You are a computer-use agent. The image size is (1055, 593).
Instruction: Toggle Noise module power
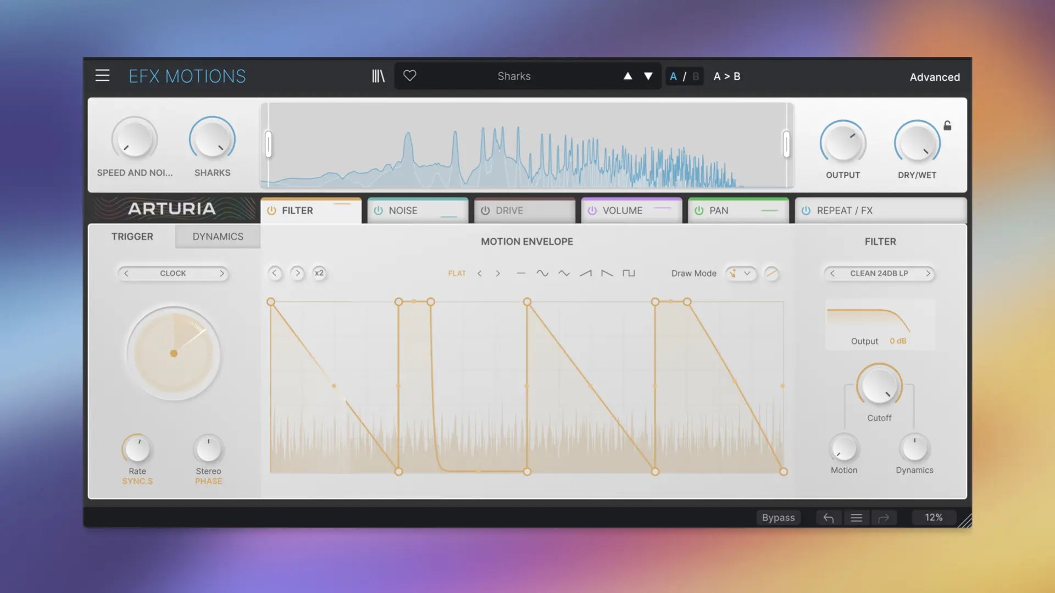click(x=378, y=211)
